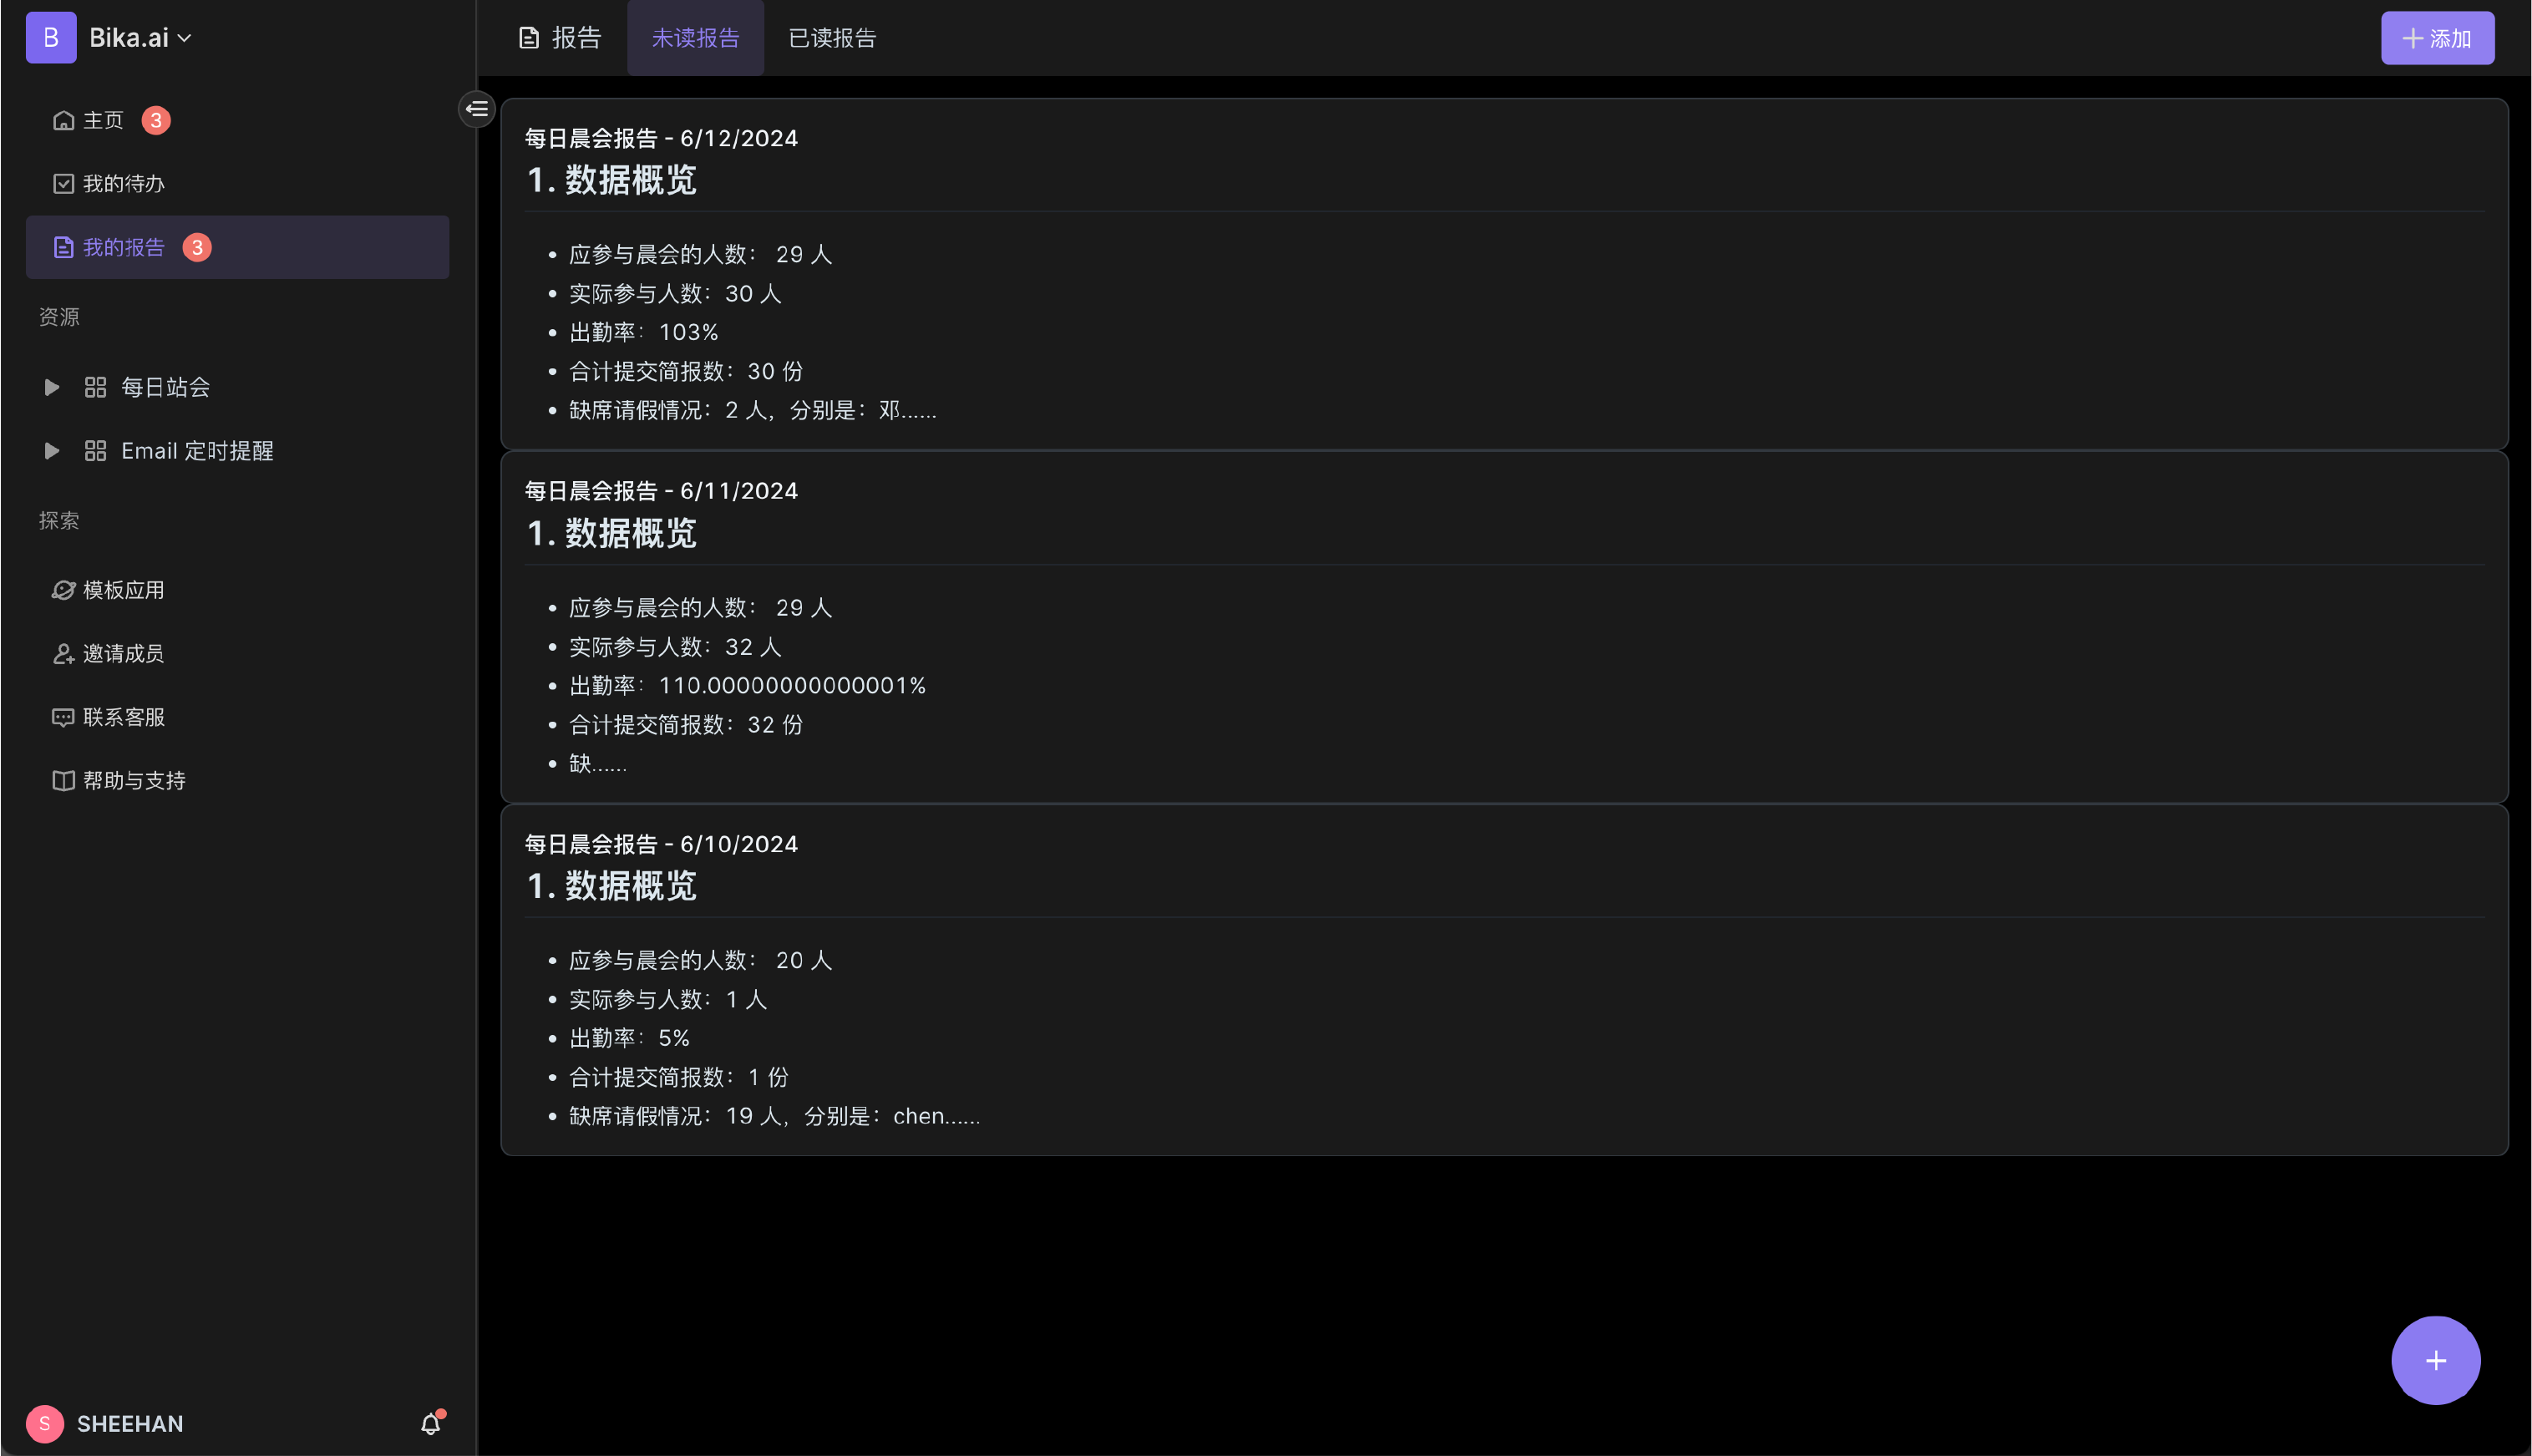
Task: Open the 每日晨会报告 6/12/2024 card
Action: pyautogui.click(x=1504, y=274)
